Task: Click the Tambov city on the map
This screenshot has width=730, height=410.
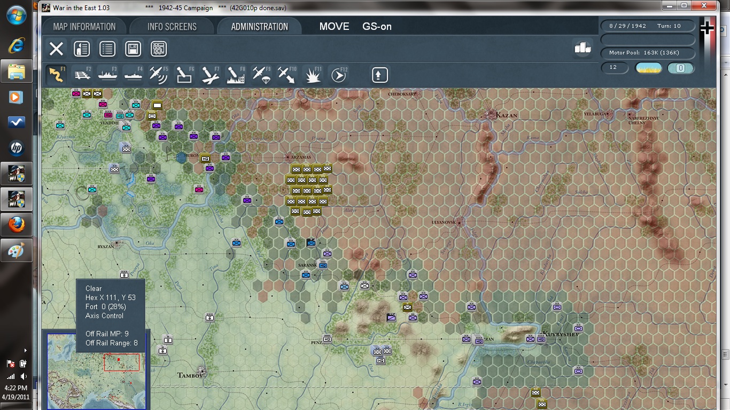Action: pos(201,370)
